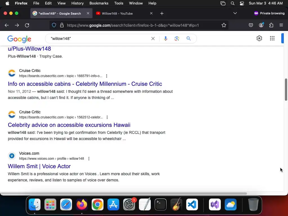Screen dimensions: 288x216
Task: Click the cruisecritic 1665791-info URL
Action: click(61, 76)
